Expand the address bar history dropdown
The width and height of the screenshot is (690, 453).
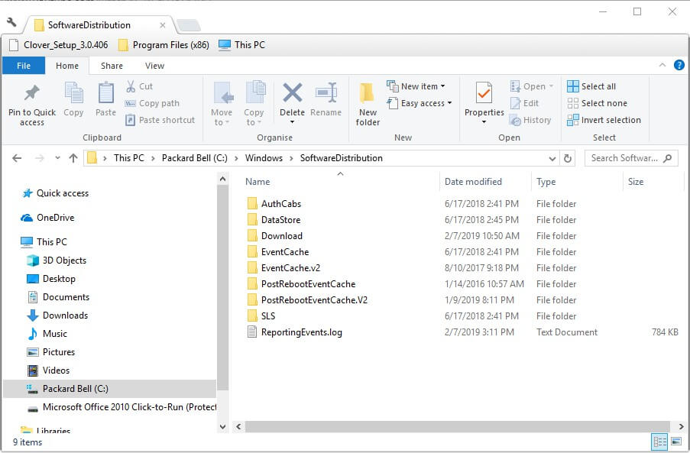[552, 158]
